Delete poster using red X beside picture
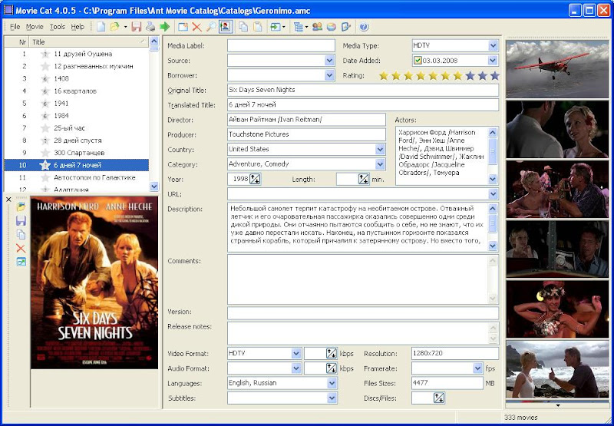Image resolution: width=614 pixels, height=426 pixels. [21, 248]
